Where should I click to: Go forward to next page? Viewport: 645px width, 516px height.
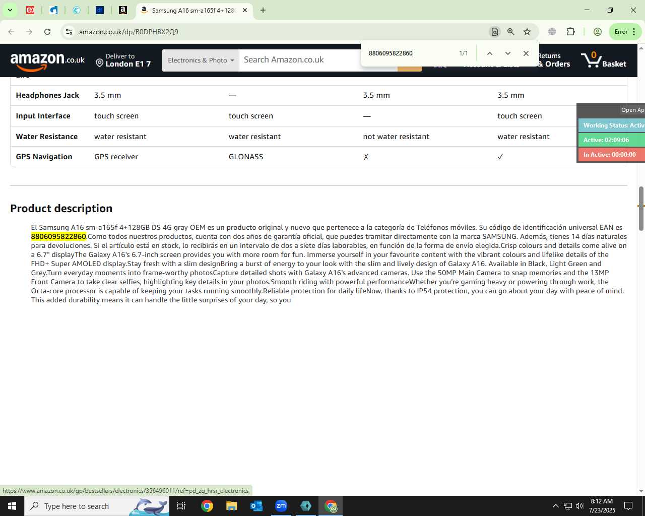click(x=29, y=32)
